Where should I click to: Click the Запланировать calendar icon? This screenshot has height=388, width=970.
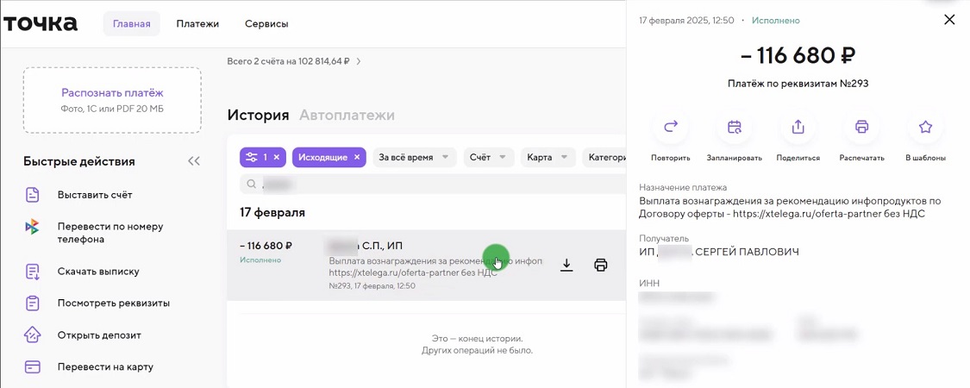pos(735,127)
